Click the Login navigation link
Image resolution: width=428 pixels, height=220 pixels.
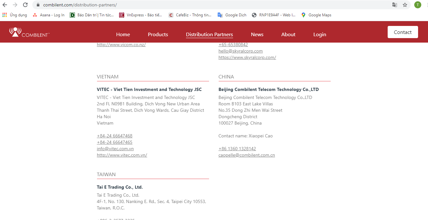pos(319,35)
